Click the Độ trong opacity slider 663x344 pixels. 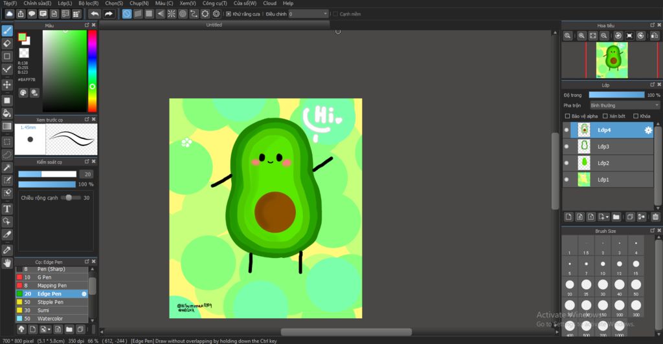616,95
